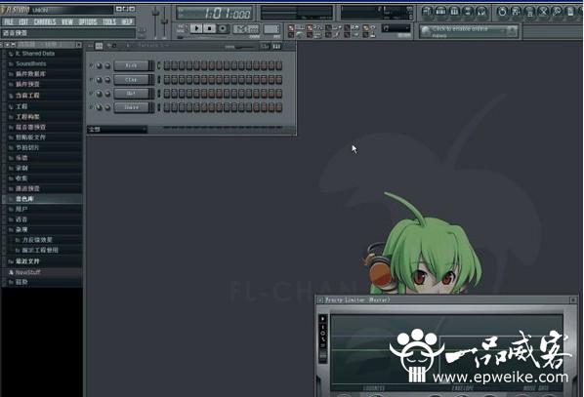Toggle the Kick channel mute light
The height and width of the screenshot is (397, 584).
pyautogui.click(x=91, y=65)
